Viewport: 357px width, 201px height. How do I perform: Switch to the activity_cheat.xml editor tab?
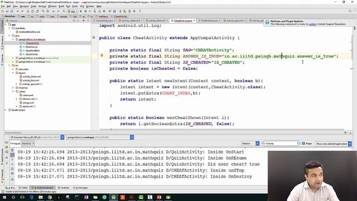pyautogui.click(x=130, y=21)
